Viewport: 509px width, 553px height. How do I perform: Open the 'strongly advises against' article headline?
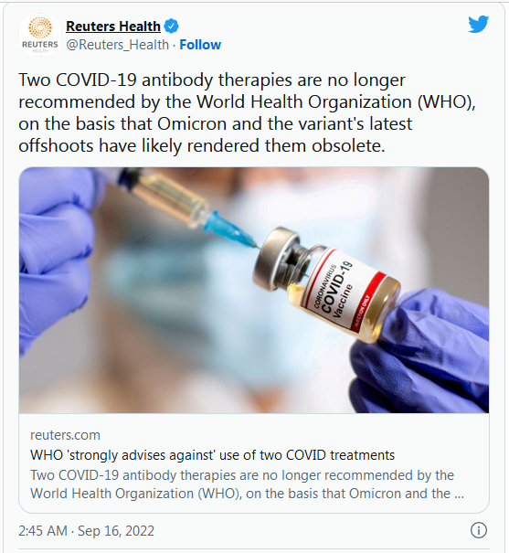coord(212,455)
